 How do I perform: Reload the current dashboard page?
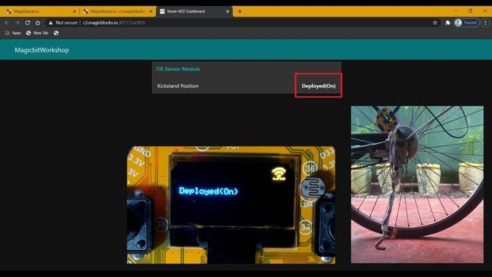tap(27, 23)
